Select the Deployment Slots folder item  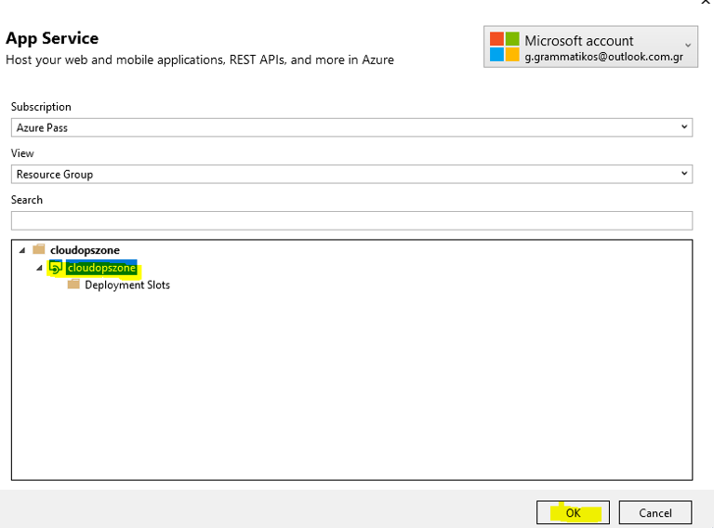coord(127,285)
